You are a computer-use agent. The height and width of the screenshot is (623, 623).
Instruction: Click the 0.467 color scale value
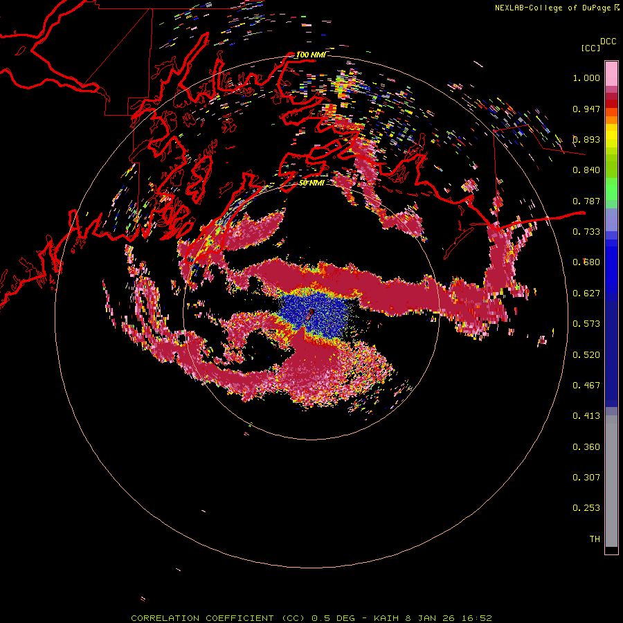[586, 386]
